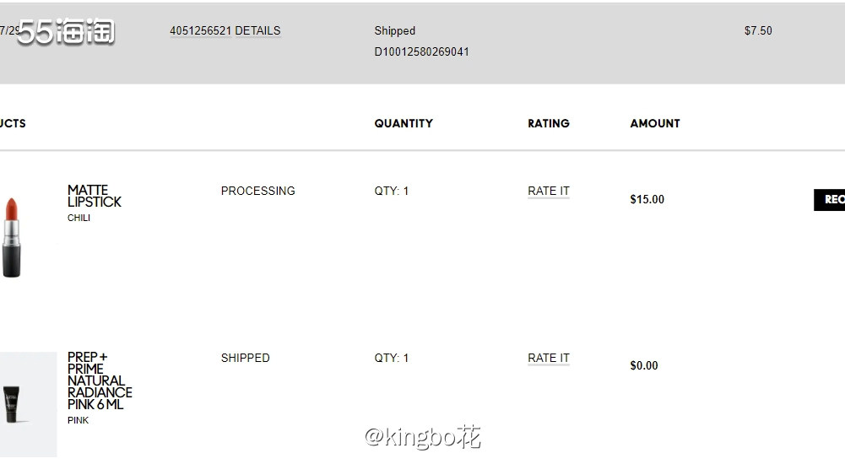Click the Prep + Prime tube thumbnail
Image resolution: width=845 pixels, height=475 pixels.
[28, 404]
